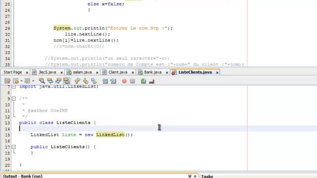
Task: Click the variable name "liste"
Action: coord(69,134)
